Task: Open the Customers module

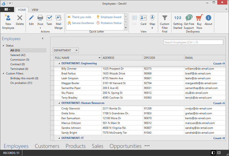Action: (47, 146)
